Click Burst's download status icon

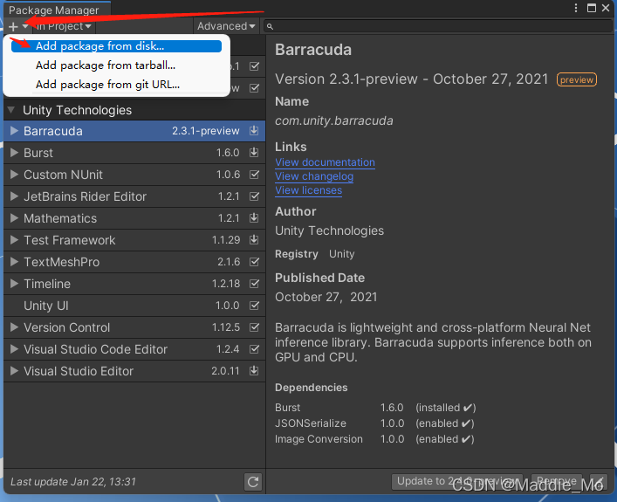click(x=254, y=153)
